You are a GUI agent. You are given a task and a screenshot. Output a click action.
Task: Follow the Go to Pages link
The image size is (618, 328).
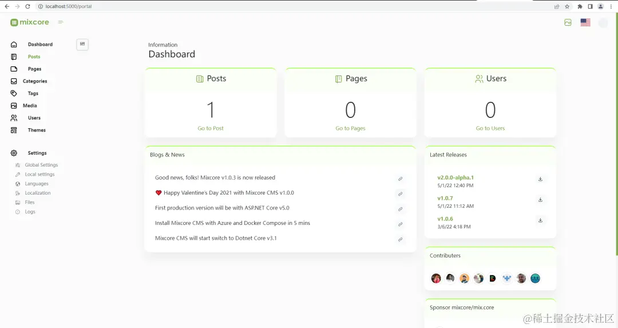pos(350,128)
